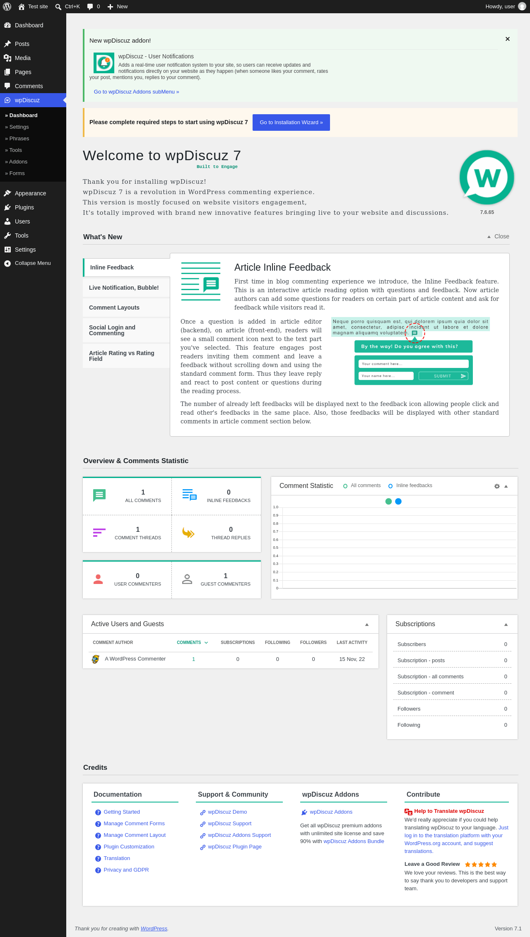The image size is (530, 937).
Task: Click the Last Activity column header
Action: point(352,643)
